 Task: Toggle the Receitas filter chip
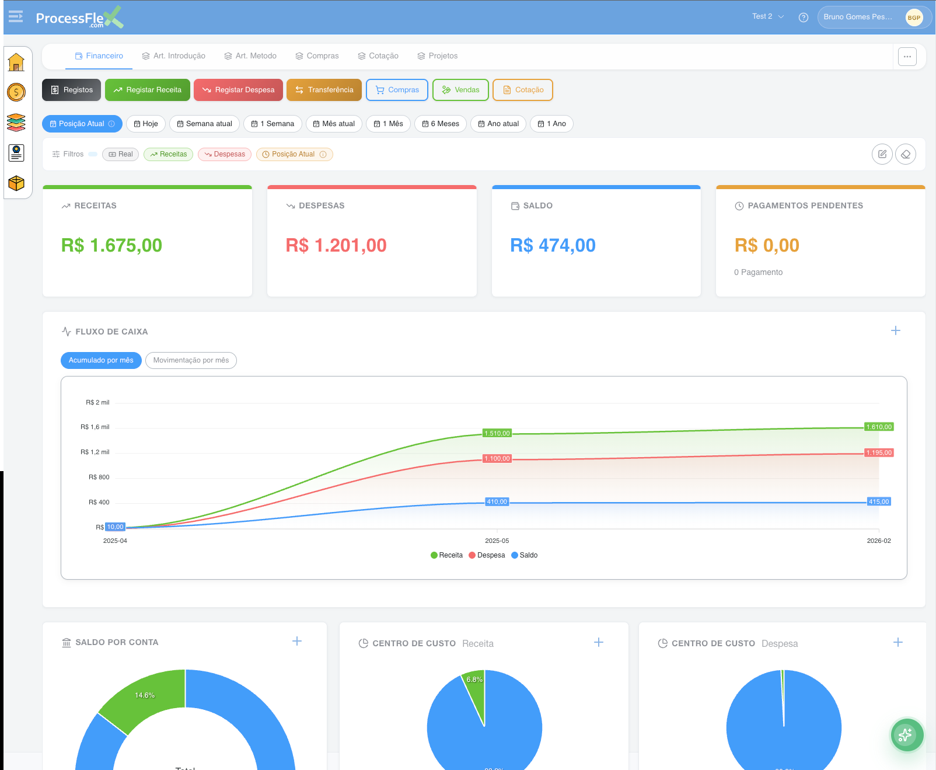(168, 154)
